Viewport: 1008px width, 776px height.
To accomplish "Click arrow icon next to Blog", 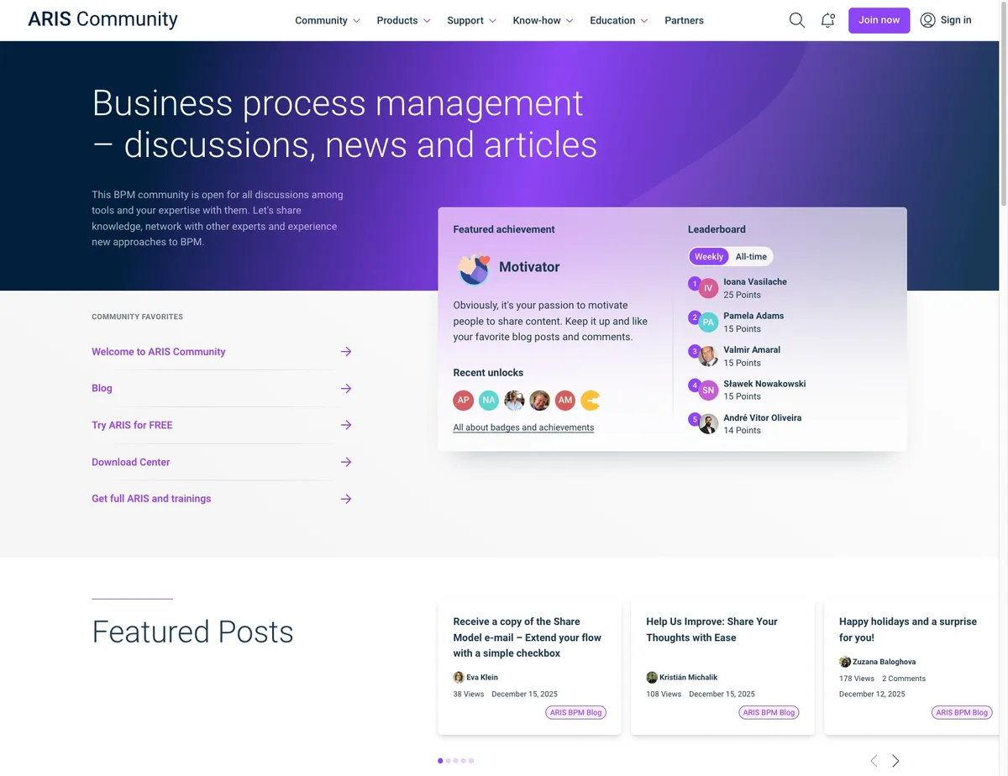I will 346,388.
